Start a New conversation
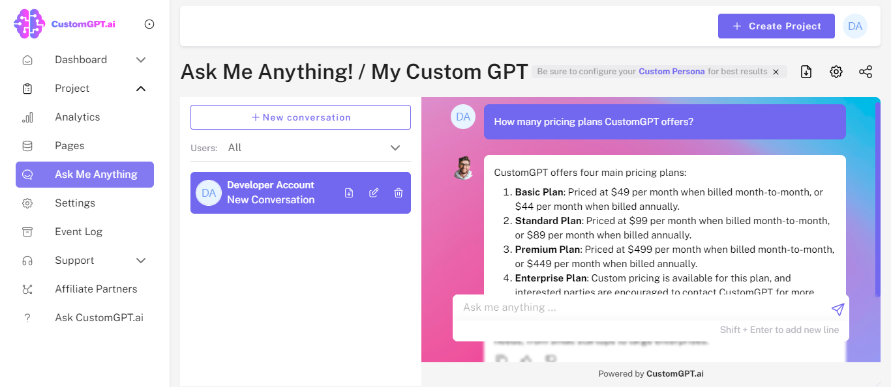This screenshot has height=387, width=891. pyautogui.click(x=300, y=117)
